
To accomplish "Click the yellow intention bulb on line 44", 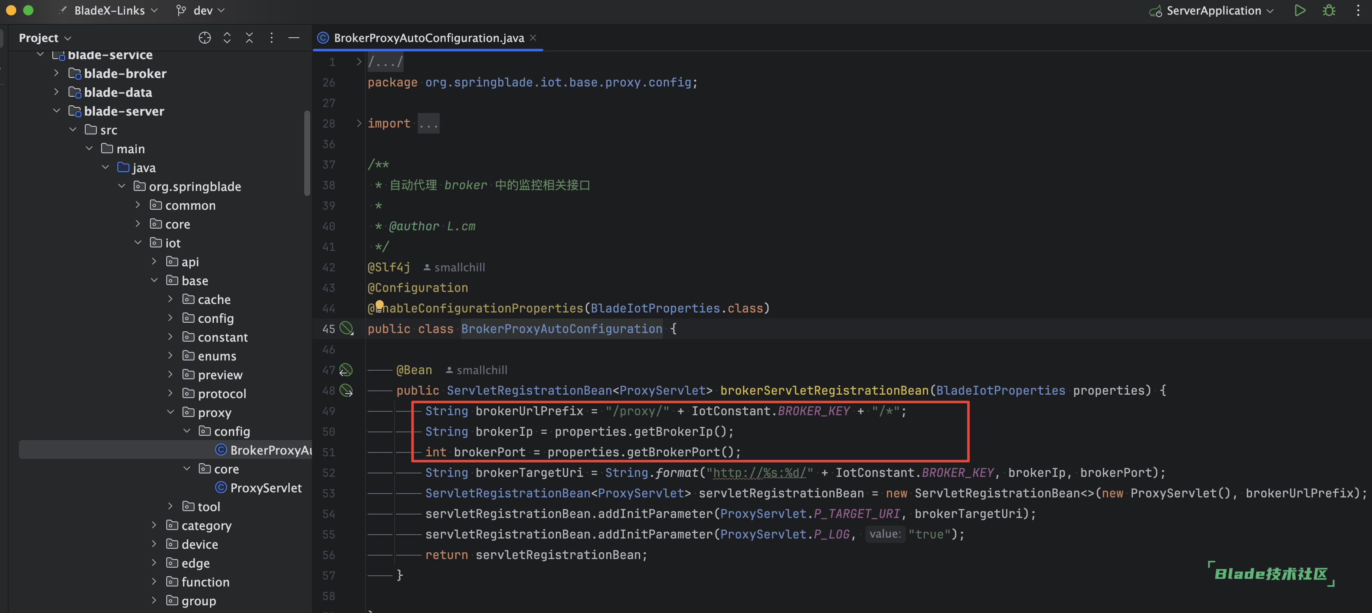I will (x=380, y=306).
